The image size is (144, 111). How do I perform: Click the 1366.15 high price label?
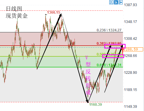(54, 12)
